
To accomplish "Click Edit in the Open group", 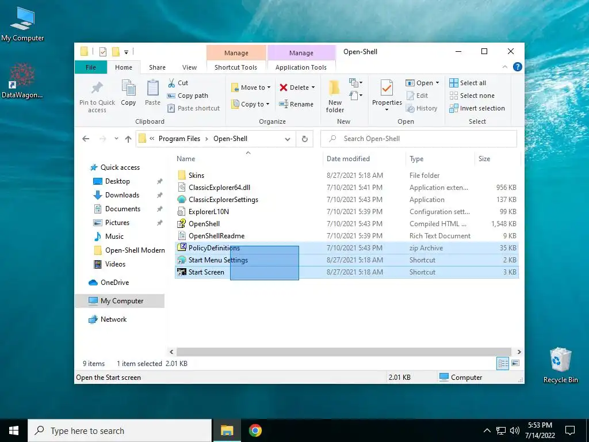I will point(418,96).
